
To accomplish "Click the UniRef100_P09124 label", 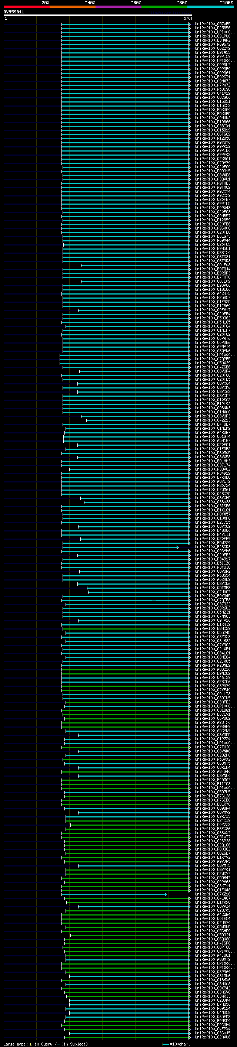I will pyautogui.click(x=213, y=1008).
